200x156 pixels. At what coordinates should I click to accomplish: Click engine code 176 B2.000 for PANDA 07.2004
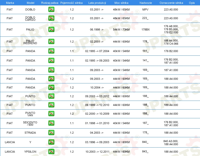171,51
